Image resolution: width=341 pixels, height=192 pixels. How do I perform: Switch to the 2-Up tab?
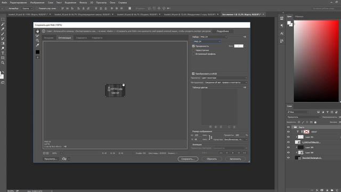pyautogui.click(x=82, y=38)
